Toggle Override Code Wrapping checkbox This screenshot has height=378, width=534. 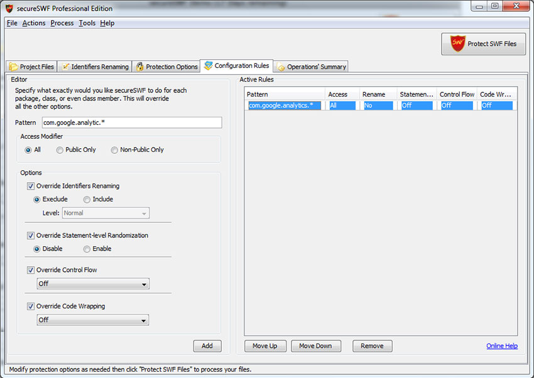[31, 306]
